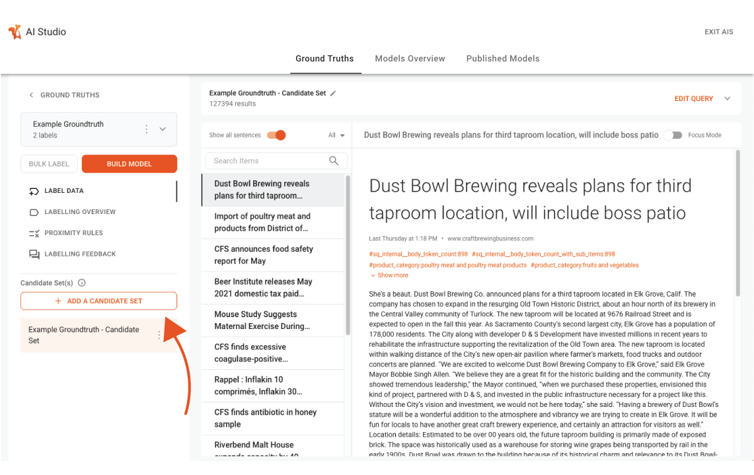Select 'CFS announces food safety report for May'
This screenshot has width=754, height=475.
pos(273,255)
